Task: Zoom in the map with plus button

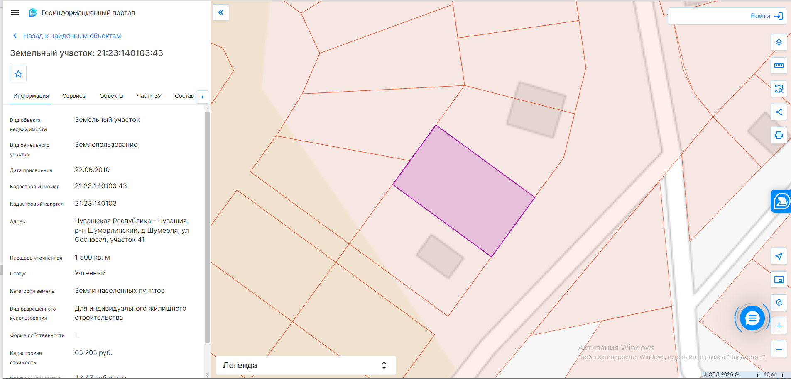Action: pyautogui.click(x=779, y=326)
